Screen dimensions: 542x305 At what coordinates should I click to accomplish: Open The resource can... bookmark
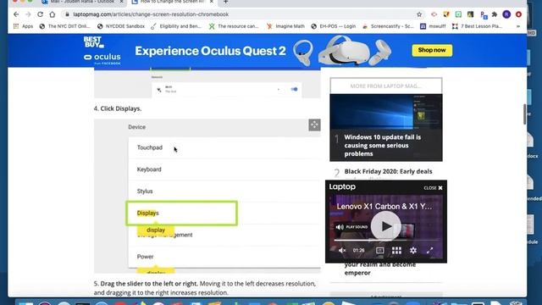(x=234, y=26)
